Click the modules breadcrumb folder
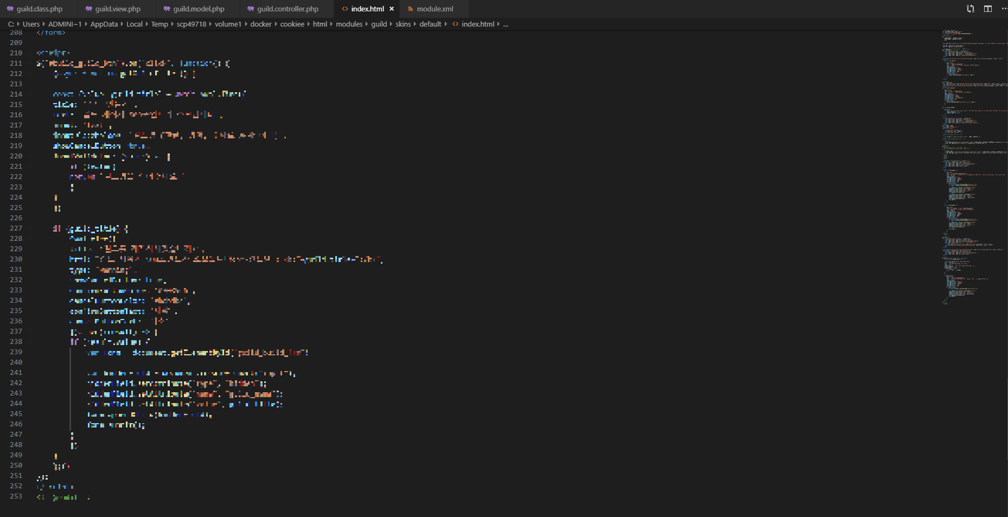Image resolution: width=1008 pixels, height=517 pixels. pyautogui.click(x=349, y=24)
